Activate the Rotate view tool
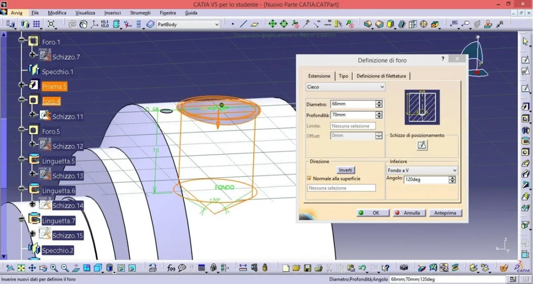Image resolution: width=533 pixels, height=284 pixels. 43,268
